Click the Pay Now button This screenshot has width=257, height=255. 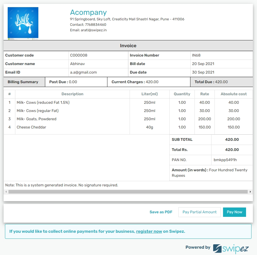tap(235, 212)
